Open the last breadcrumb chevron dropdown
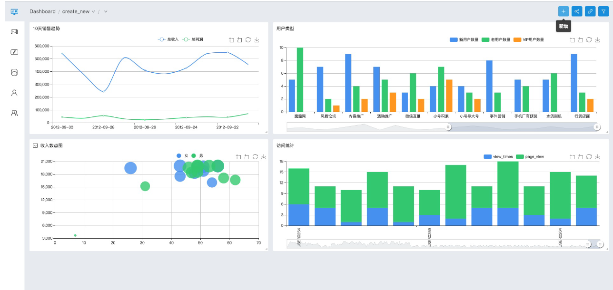This screenshot has width=613, height=290. click(106, 11)
